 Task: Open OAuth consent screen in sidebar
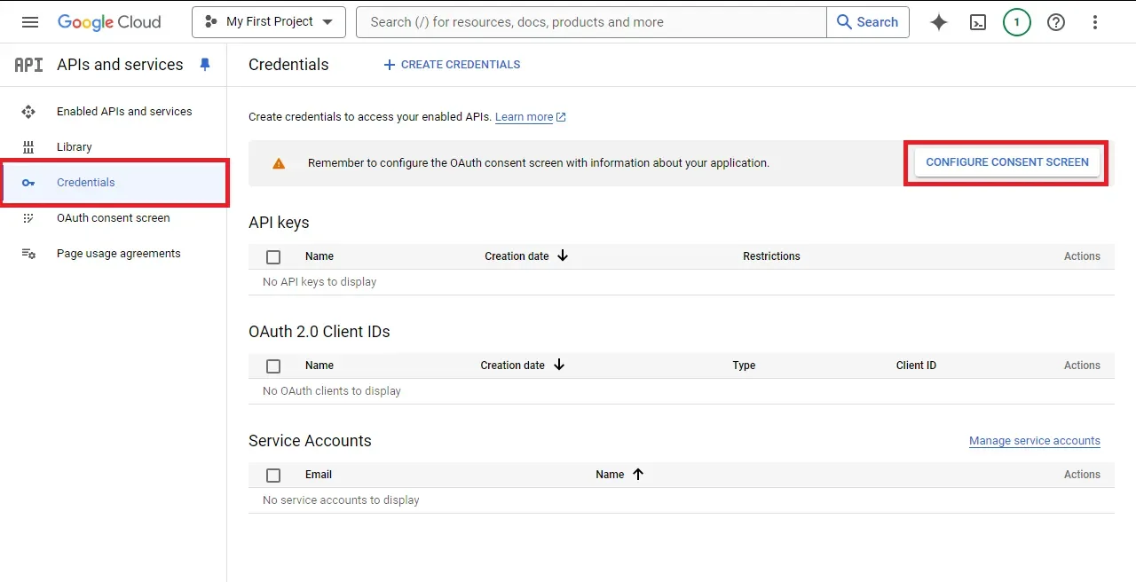pos(114,218)
